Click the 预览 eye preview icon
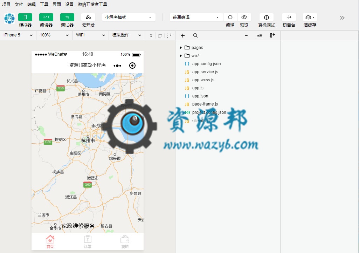 [244, 17]
